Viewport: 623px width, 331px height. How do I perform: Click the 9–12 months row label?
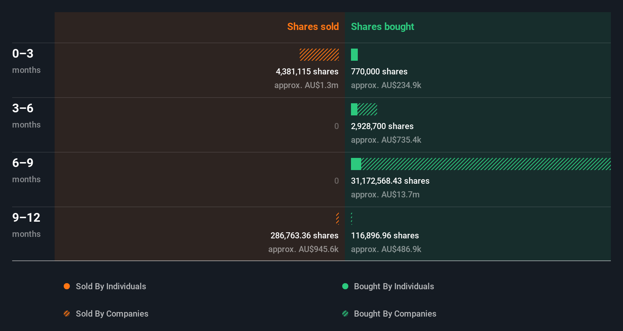point(26,225)
